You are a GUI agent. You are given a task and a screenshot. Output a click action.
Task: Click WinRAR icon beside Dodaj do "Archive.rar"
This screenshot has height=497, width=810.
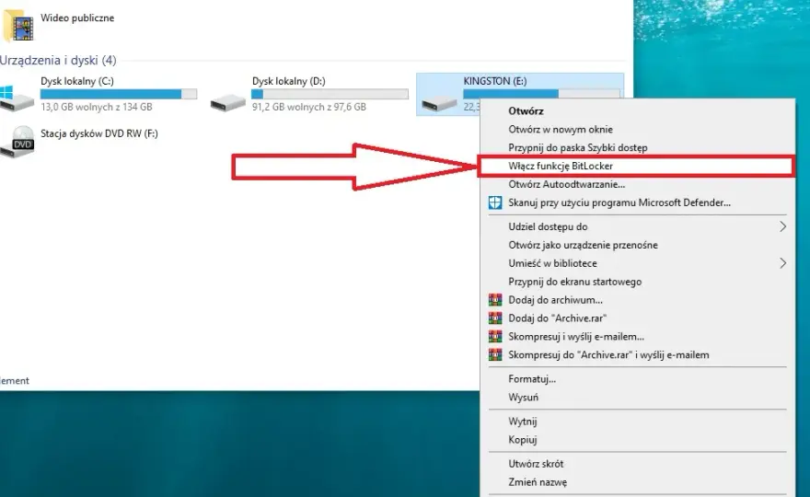[495, 318]
